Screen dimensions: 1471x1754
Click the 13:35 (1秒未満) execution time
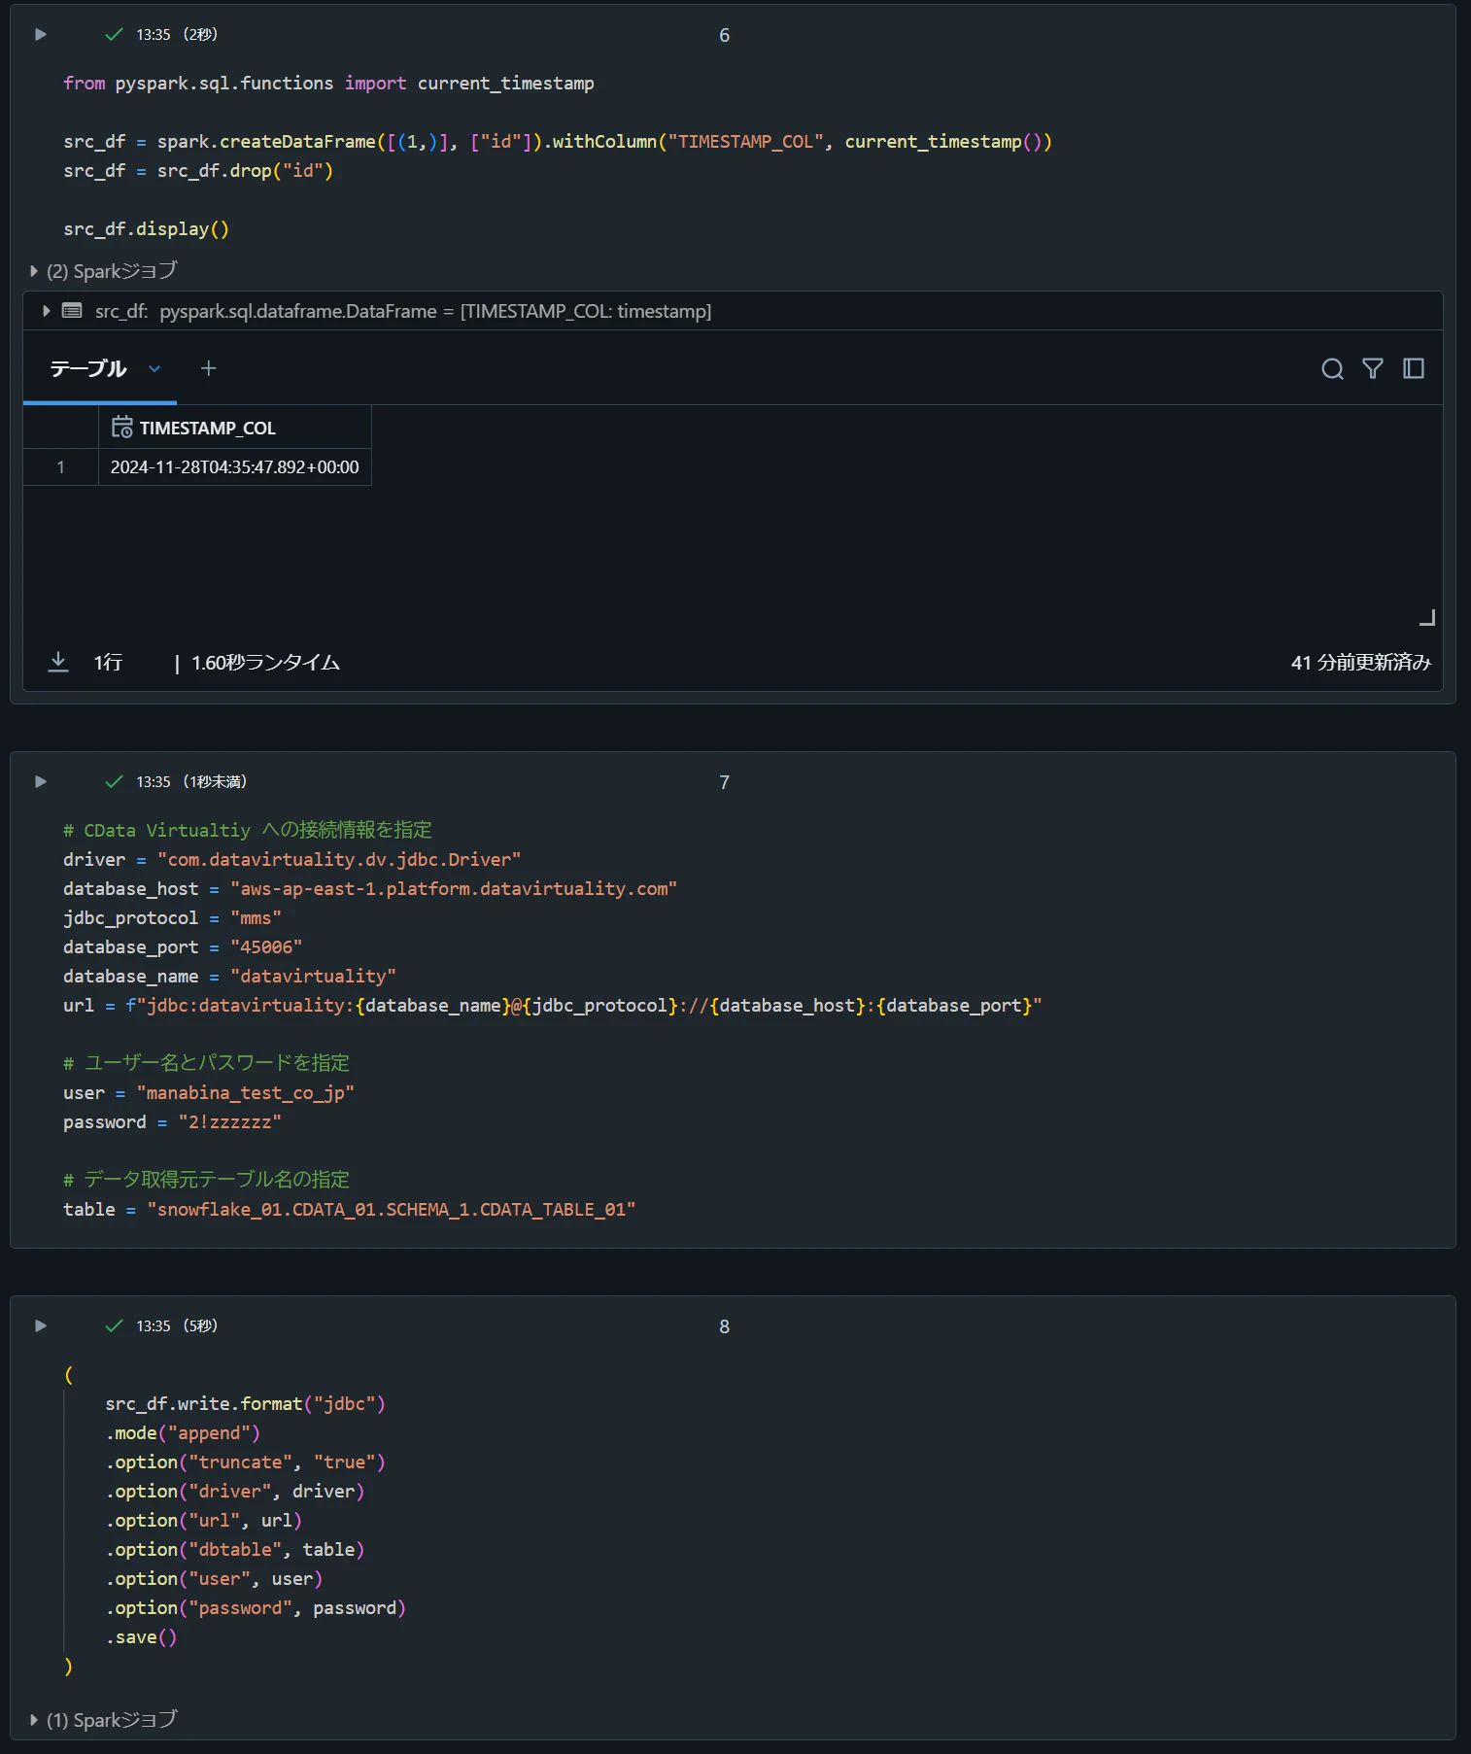coord(191,781)
